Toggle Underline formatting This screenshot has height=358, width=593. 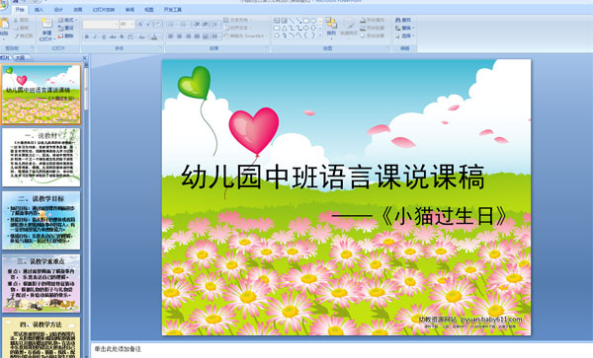(104, 36)
